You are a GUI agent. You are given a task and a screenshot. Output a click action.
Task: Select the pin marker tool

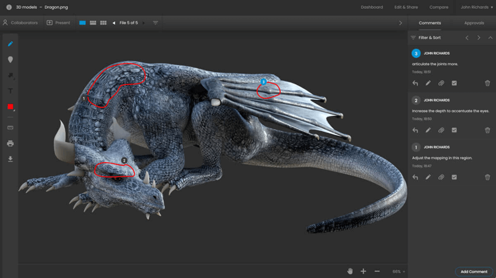point(11,59)
